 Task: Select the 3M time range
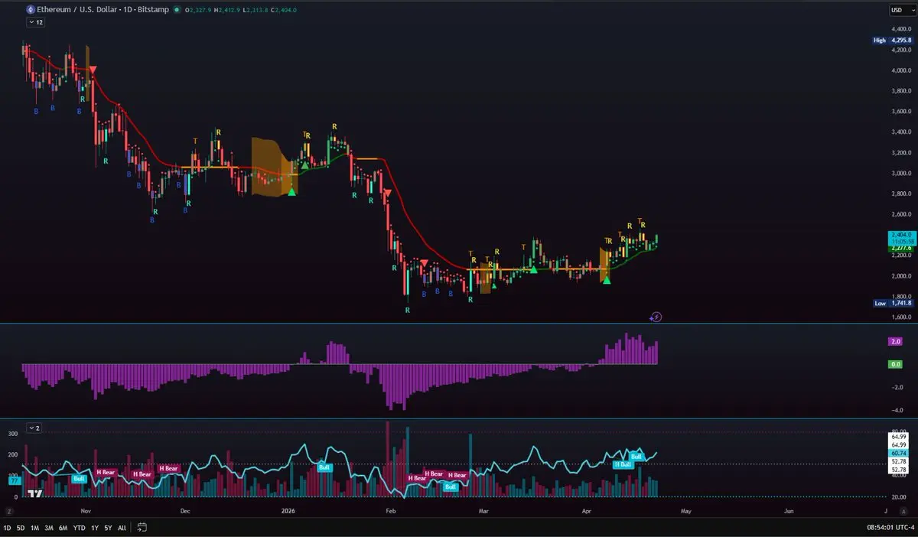(x=49, y=528)
